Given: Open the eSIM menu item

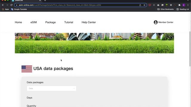Looking at the screenshot, I should click(x=34, y=22).
